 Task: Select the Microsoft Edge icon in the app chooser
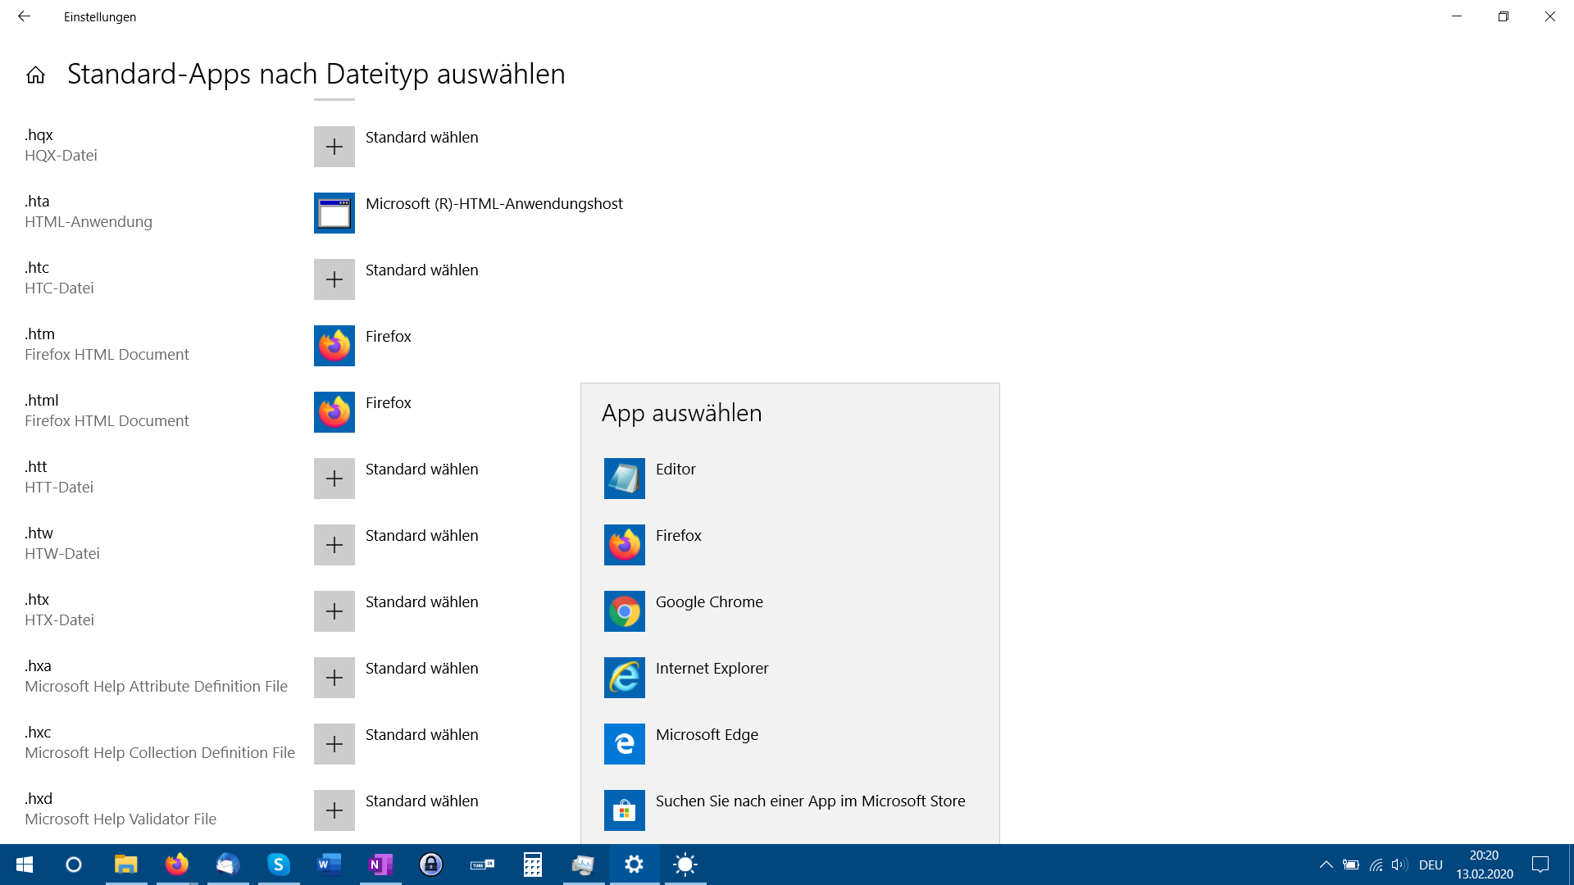pos(624,744)
